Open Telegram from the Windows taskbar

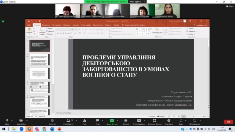29,129
